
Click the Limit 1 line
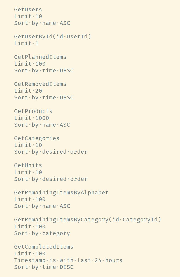tap(26, 43)
